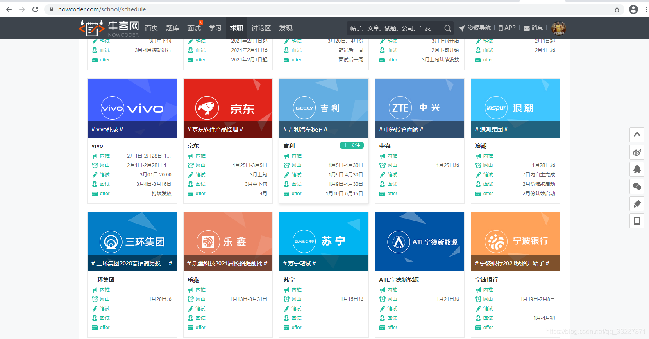Click the 浪潮 company name
This screenshot has height=339, width=649.
(x=481, y=146)
